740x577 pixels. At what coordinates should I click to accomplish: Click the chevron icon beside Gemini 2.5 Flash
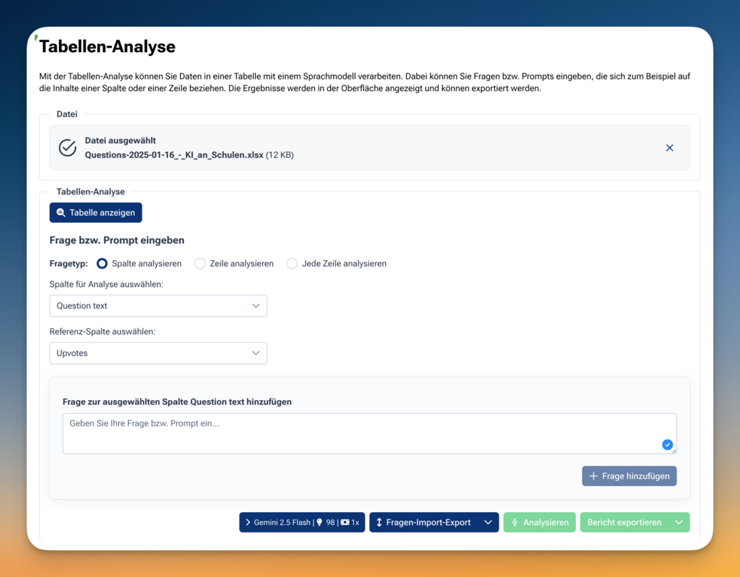247,523
